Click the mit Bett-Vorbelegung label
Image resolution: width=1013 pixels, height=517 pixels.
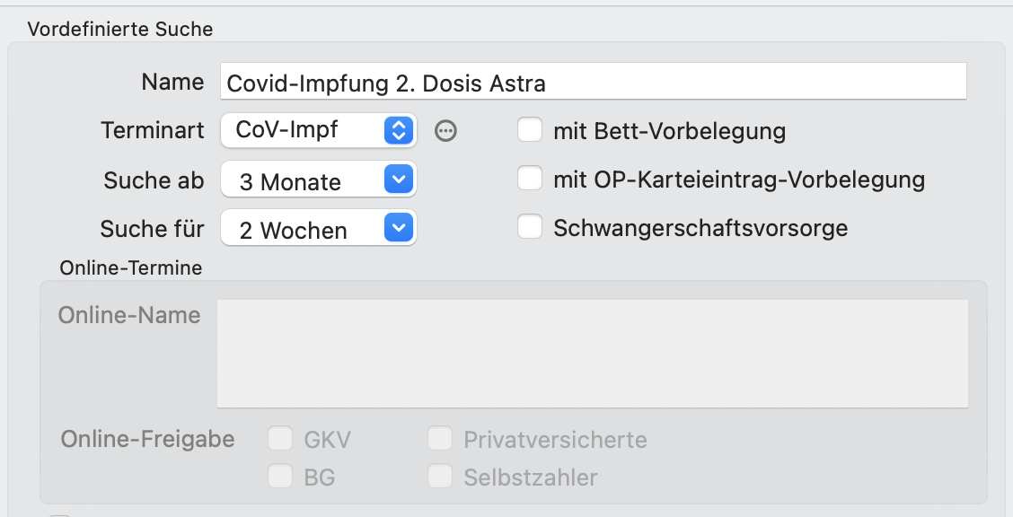(669, 131)
